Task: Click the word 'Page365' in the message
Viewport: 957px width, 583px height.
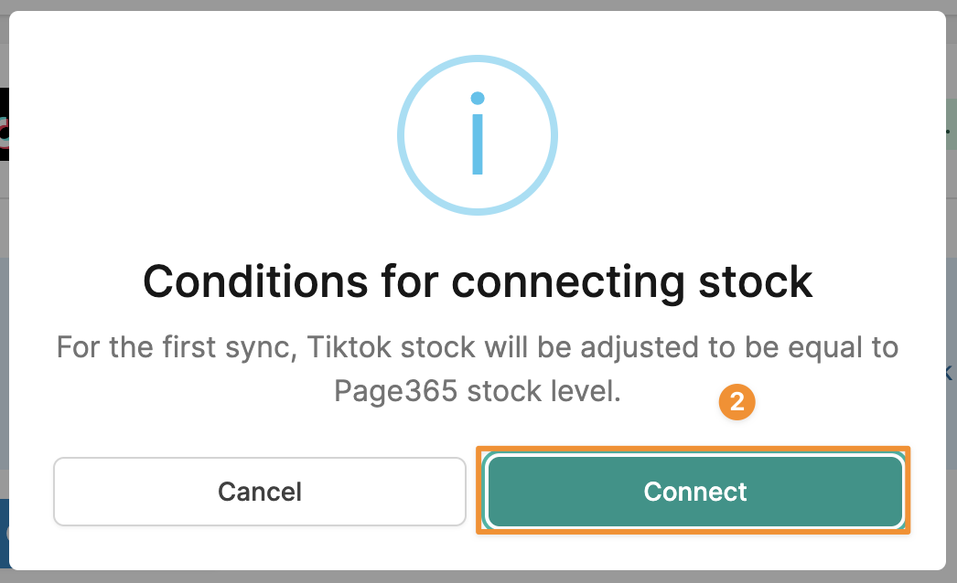Action: tap(395, 391)
